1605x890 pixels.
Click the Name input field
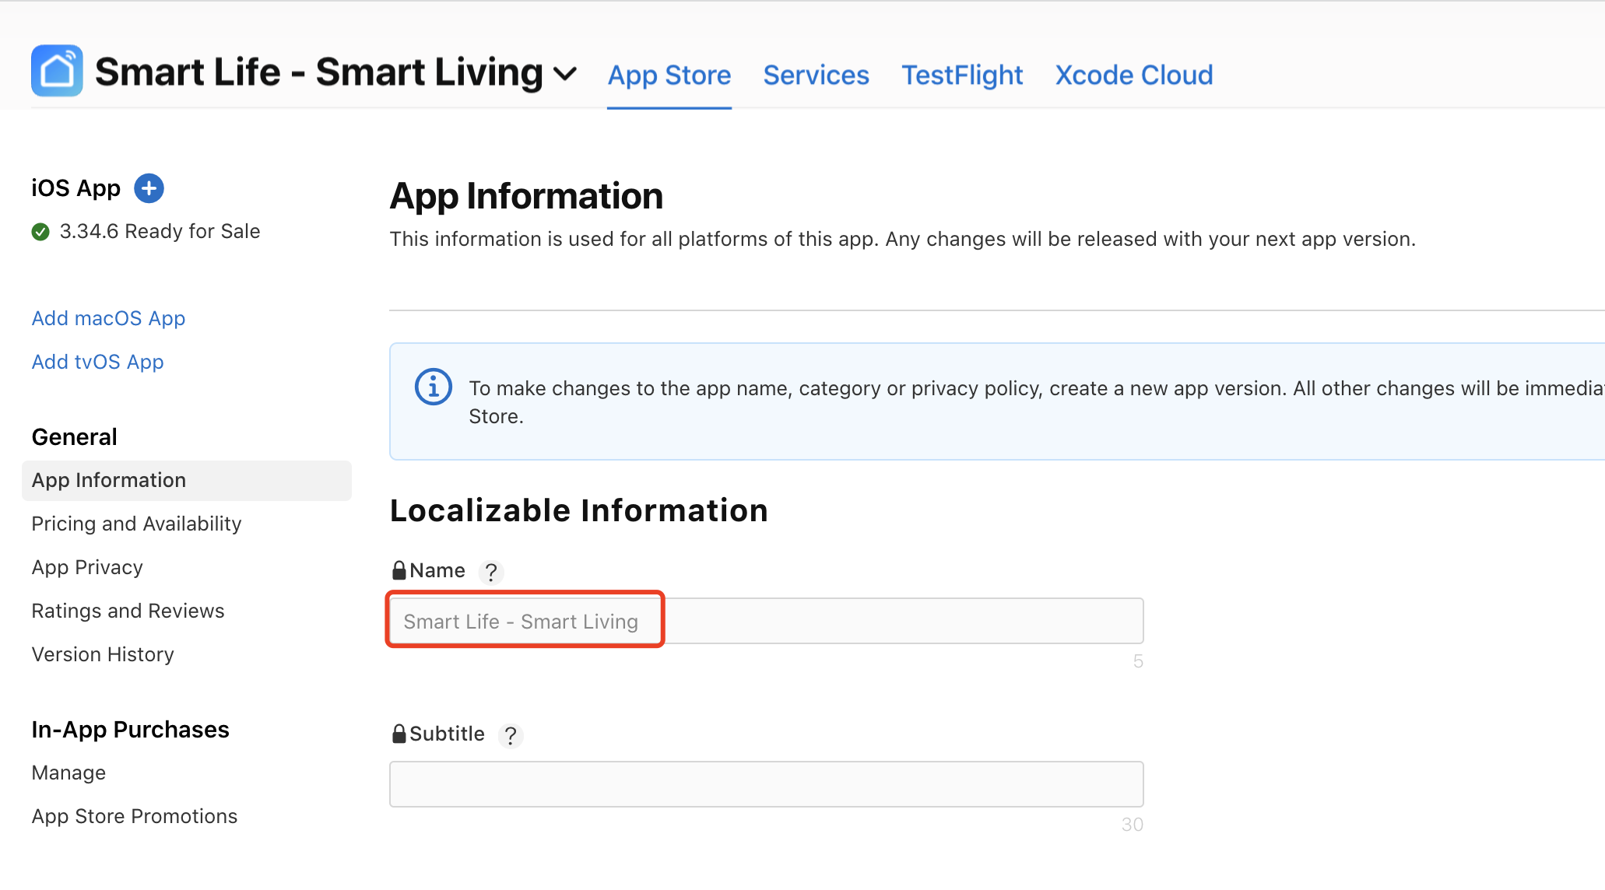pyautogui.click(x=767, y=621)
